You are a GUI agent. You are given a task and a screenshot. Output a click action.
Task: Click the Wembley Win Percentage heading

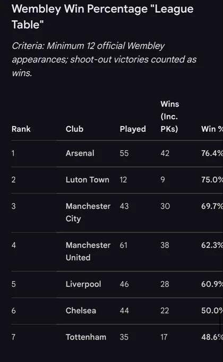[x=102, y=17]
